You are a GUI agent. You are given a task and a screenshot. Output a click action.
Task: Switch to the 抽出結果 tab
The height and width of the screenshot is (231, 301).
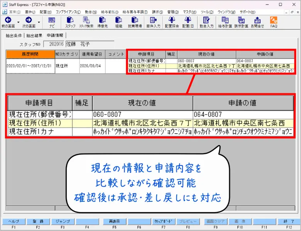(x=34, y=35)
